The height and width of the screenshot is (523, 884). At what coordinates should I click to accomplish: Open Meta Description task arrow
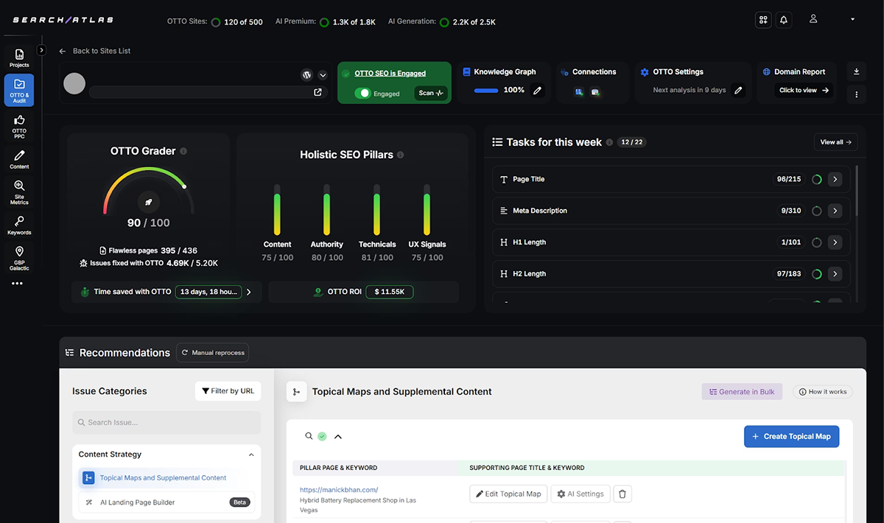tap(835, 211)
